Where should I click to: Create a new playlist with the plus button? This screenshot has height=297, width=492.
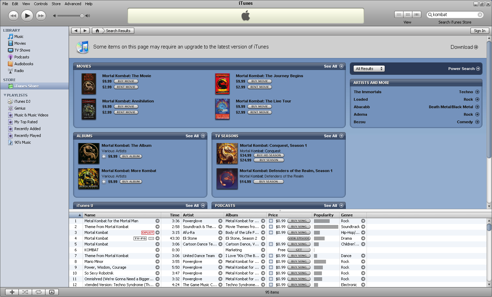(12, 292)
